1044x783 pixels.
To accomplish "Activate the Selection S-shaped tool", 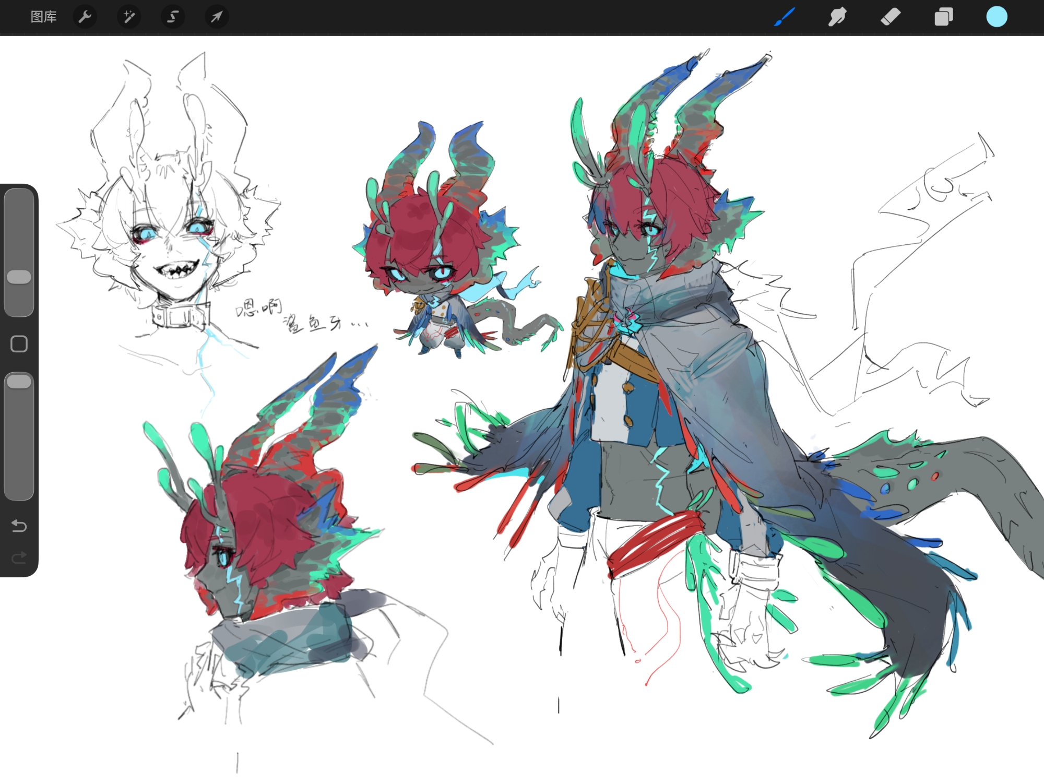I will (x=173, y=17).
